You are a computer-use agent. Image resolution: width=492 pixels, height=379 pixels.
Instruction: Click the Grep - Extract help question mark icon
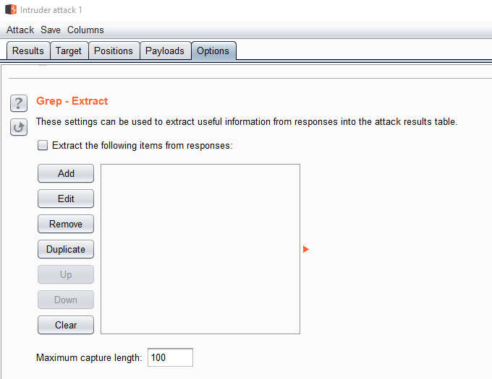19,103
